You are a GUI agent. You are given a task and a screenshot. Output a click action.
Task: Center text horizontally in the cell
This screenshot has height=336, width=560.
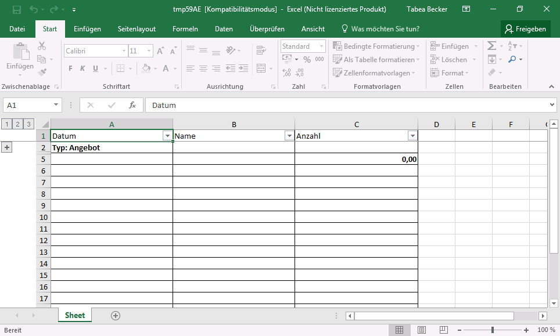203,68
